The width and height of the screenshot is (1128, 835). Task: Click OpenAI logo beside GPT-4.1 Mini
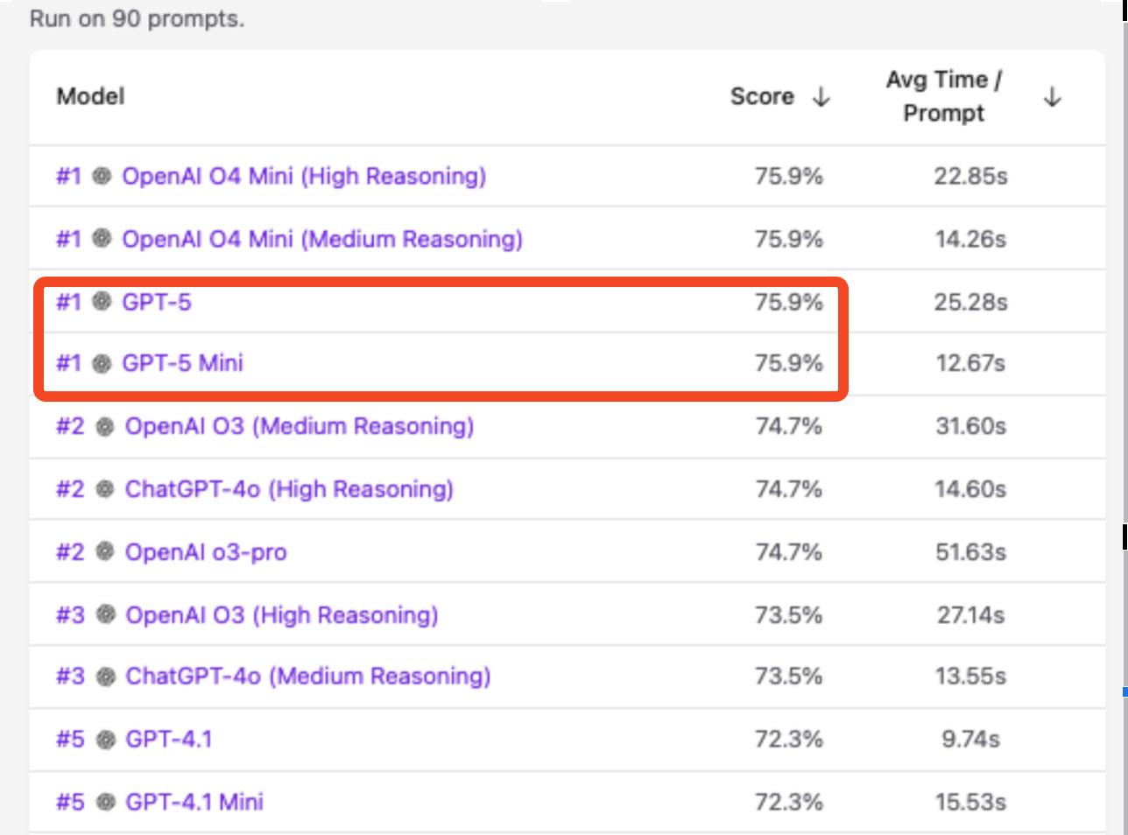(x=105, y=802)
